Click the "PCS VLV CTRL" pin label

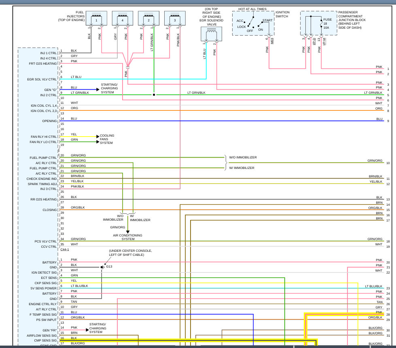click(46, 242)
